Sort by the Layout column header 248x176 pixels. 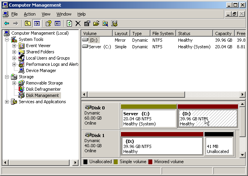coord(121,33)
